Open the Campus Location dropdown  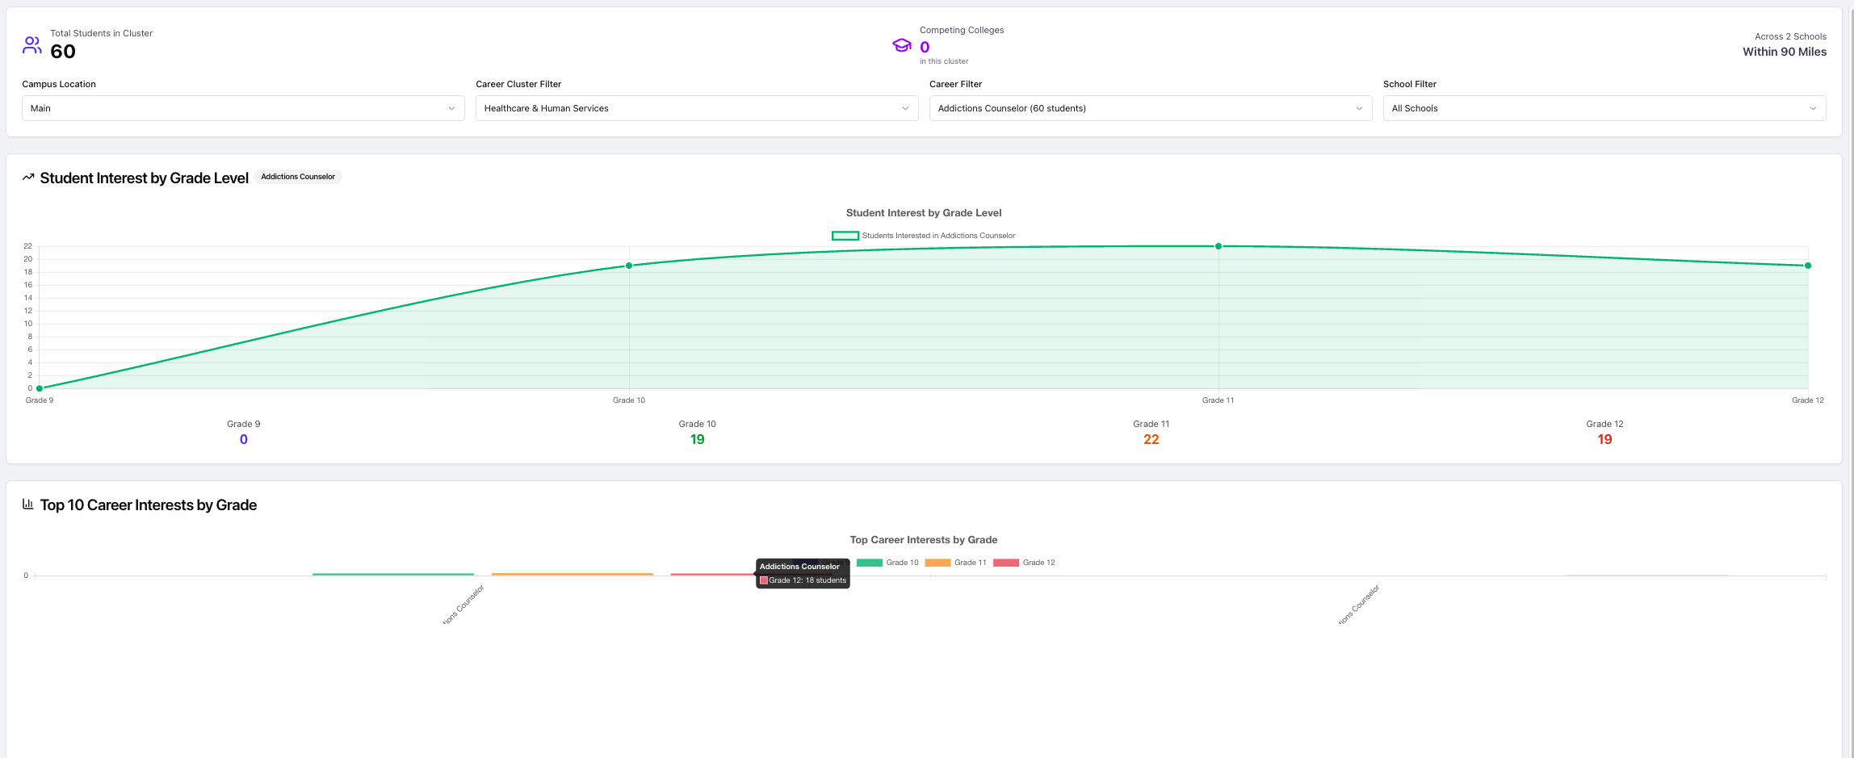243,108
